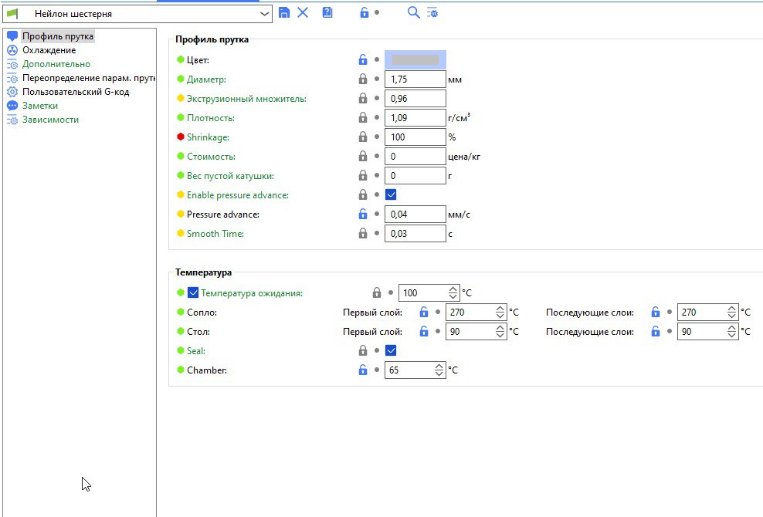Disable the Seal checkbox

click(391, 351)
